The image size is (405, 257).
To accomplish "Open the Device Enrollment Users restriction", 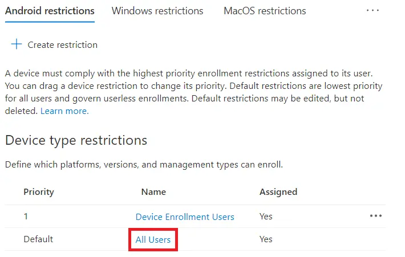I will 185,217.
